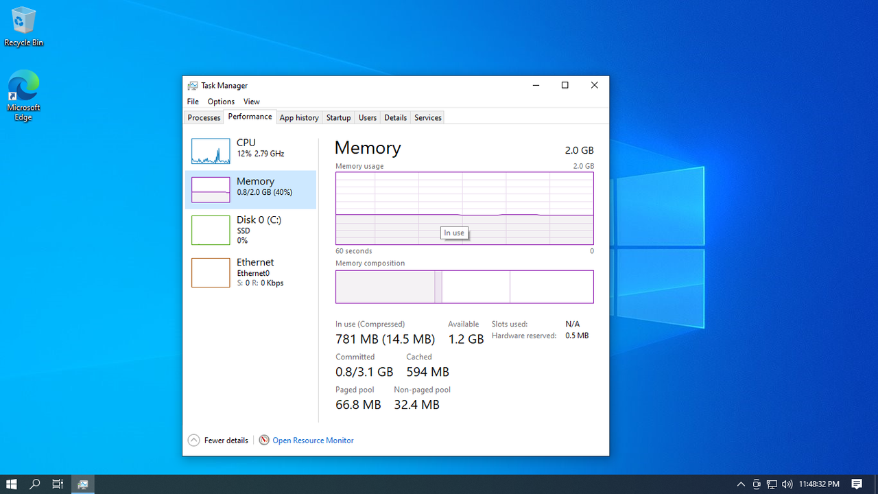Open the Recycle Bin desktop icon

click(23, 27)
